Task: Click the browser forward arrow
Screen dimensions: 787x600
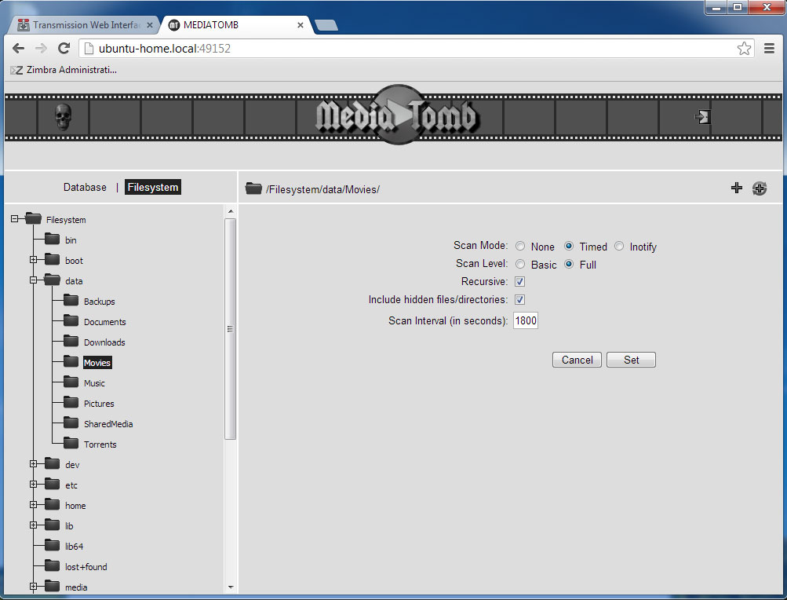Action: click(41, 48)
